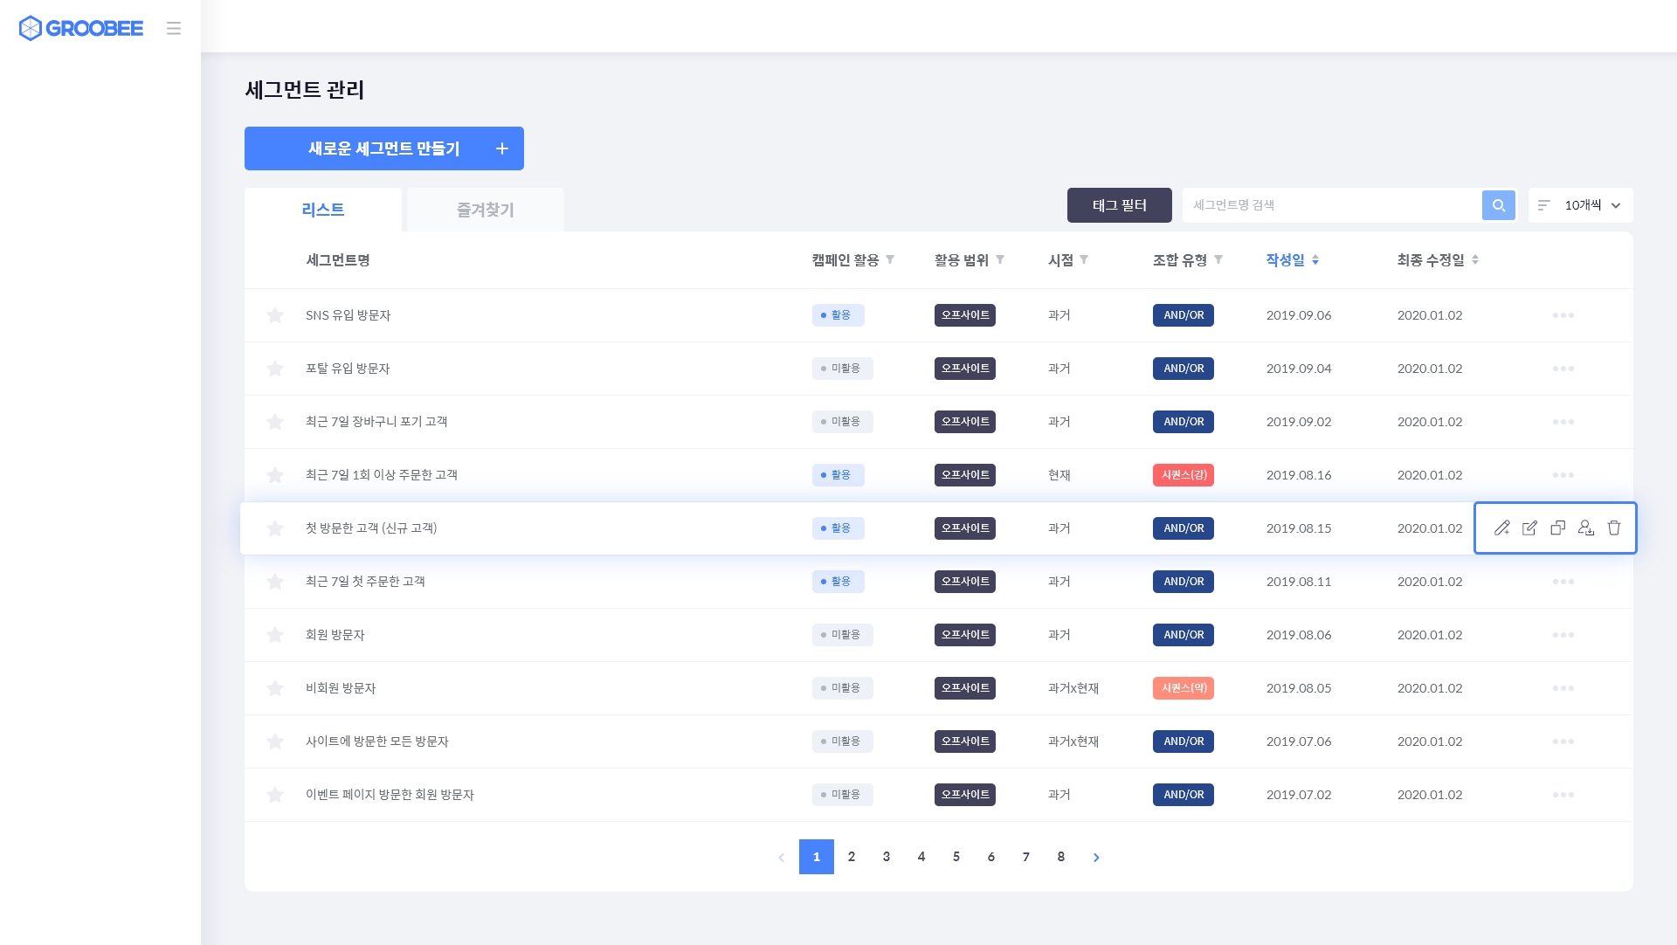The image size is (1677, 945).
Task: Collapse sidebar with hamburger menu icon
Action: [174, 29]
